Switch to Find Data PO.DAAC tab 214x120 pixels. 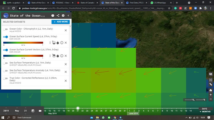pyautogui.click(x=137, y=3)
